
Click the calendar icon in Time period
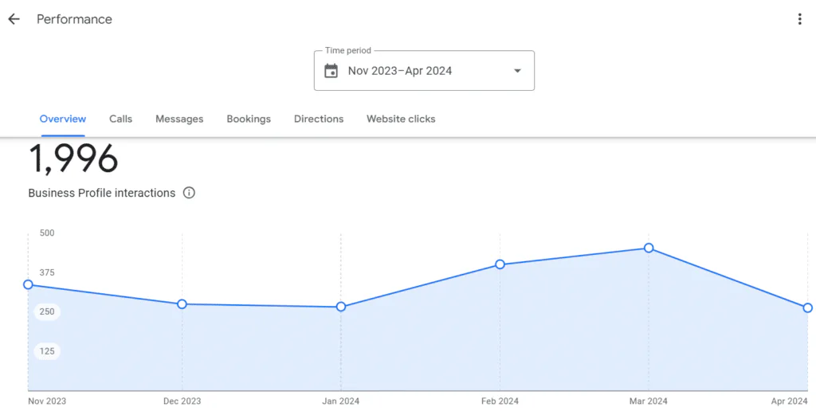(x=331, y=71)
